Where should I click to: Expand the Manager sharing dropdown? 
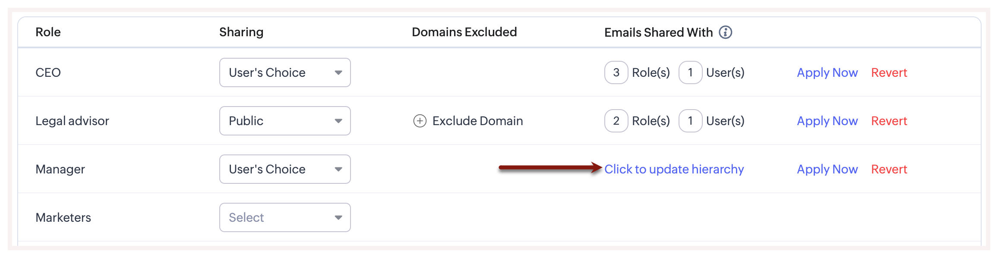pyautogui.click(x=285, y=169)
